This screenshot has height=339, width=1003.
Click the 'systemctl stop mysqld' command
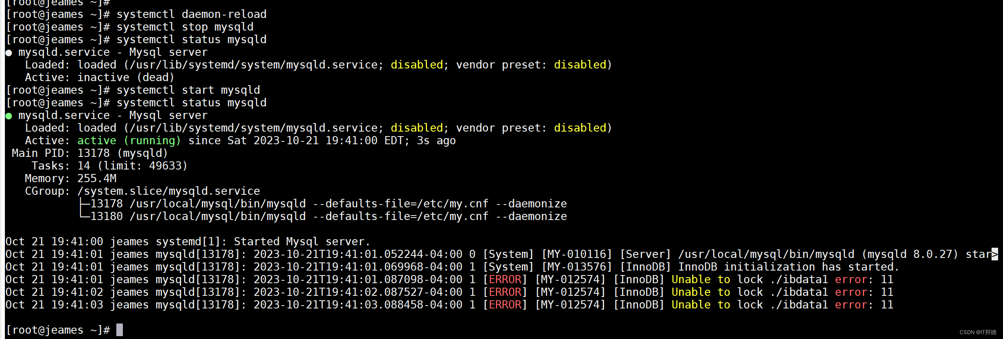click(185, 27)
